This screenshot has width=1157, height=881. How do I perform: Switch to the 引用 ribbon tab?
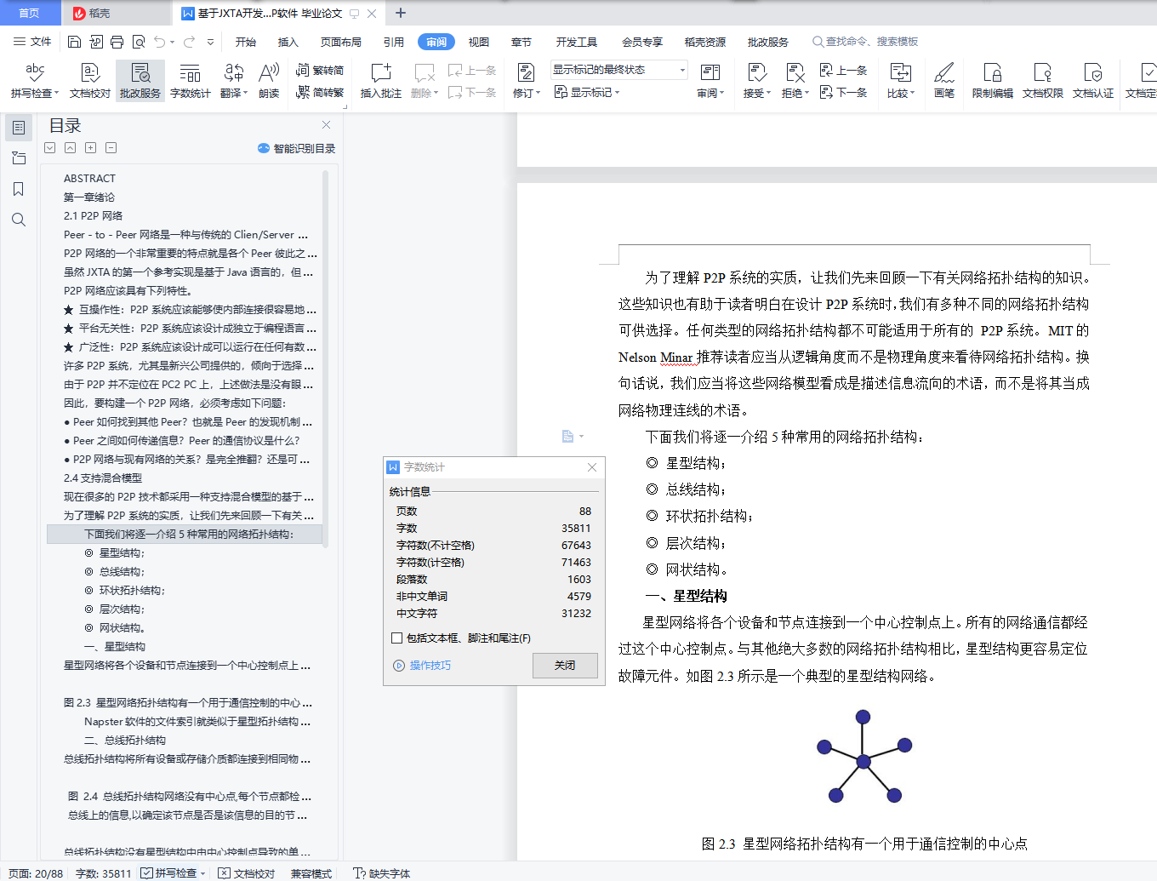click(394, 42)
